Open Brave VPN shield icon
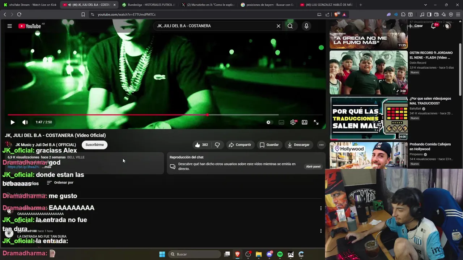This screenshot has width=463, height=260. 451,14
